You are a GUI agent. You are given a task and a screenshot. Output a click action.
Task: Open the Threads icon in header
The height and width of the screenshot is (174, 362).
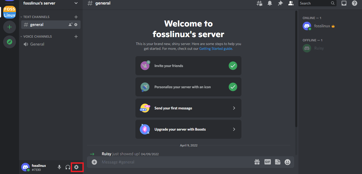259,3
